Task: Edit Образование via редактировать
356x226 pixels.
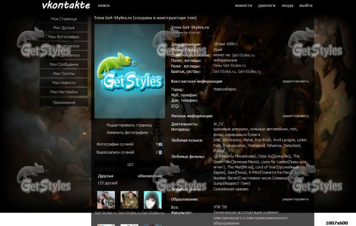Action: tap(295, 199)
